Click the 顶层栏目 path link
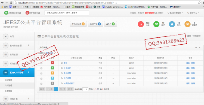 [50, 53]
